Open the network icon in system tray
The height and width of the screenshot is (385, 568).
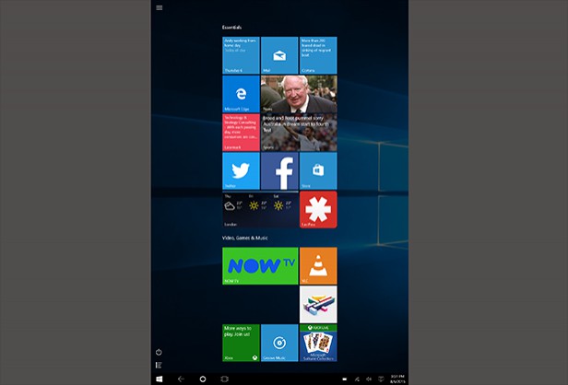357,379
